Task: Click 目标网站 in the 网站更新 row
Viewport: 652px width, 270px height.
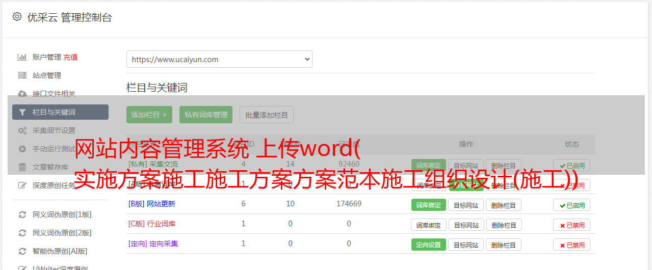Action: point(466,205)
